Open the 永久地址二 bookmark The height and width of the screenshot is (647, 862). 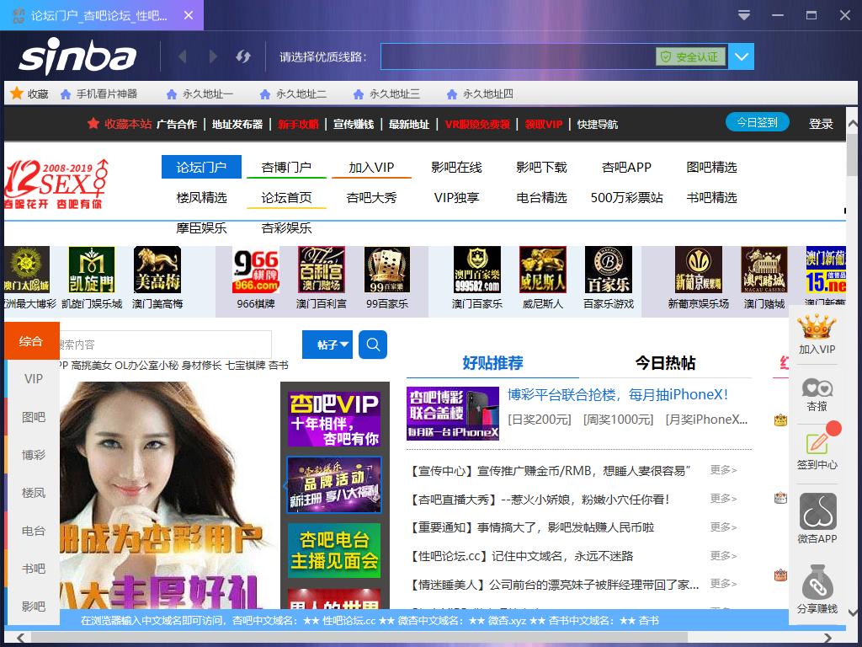coord(294,94)
